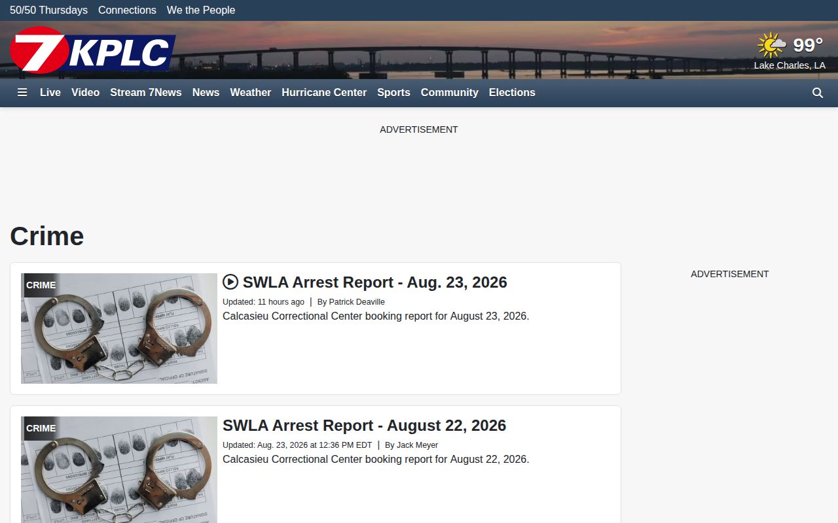The height and width of the screenshot is (523, 838).
Task: Open the hamburger menu icon
Action: (22, 93)
